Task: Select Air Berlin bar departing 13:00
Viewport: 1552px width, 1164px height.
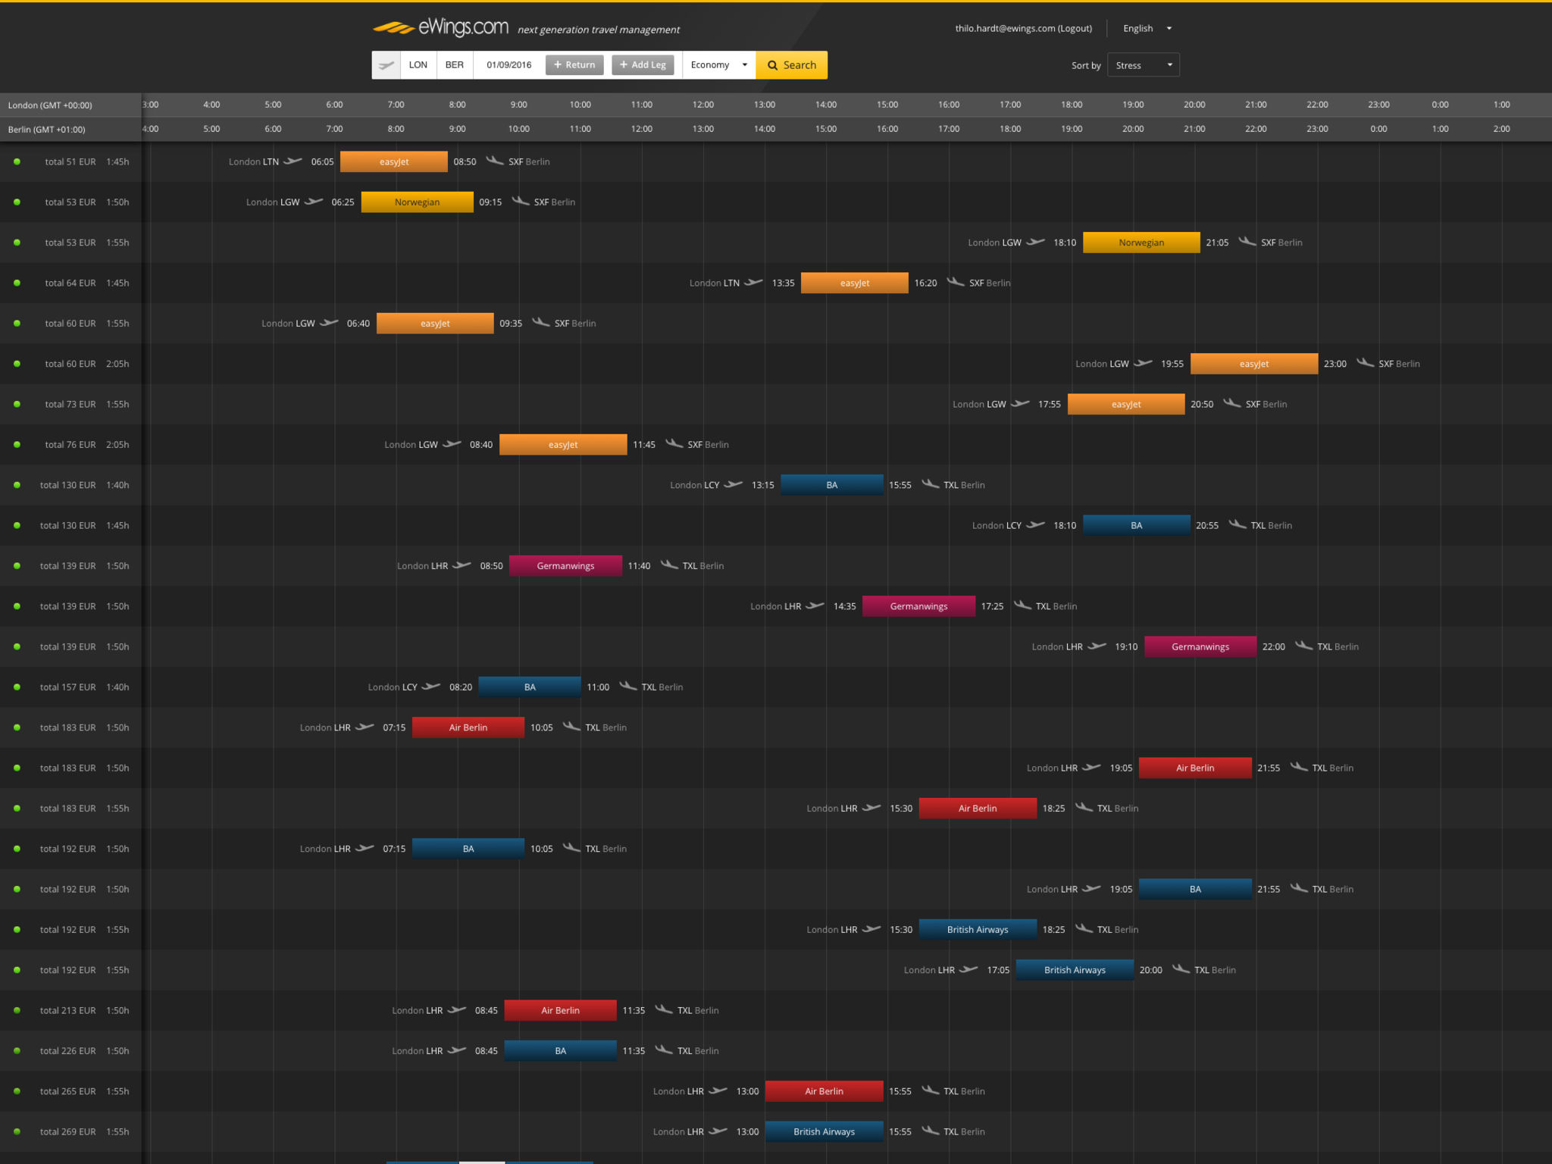Action: click(x=824, y=1091)
